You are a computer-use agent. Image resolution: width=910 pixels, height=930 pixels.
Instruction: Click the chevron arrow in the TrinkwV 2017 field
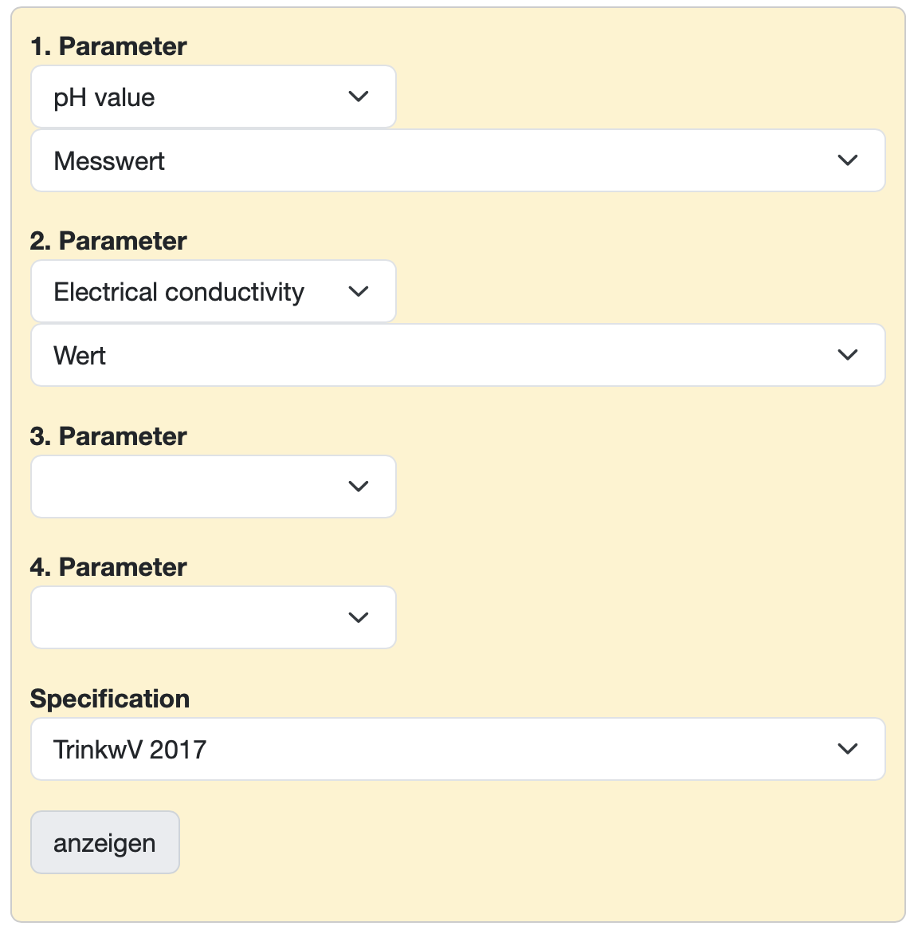click(848, 749)
